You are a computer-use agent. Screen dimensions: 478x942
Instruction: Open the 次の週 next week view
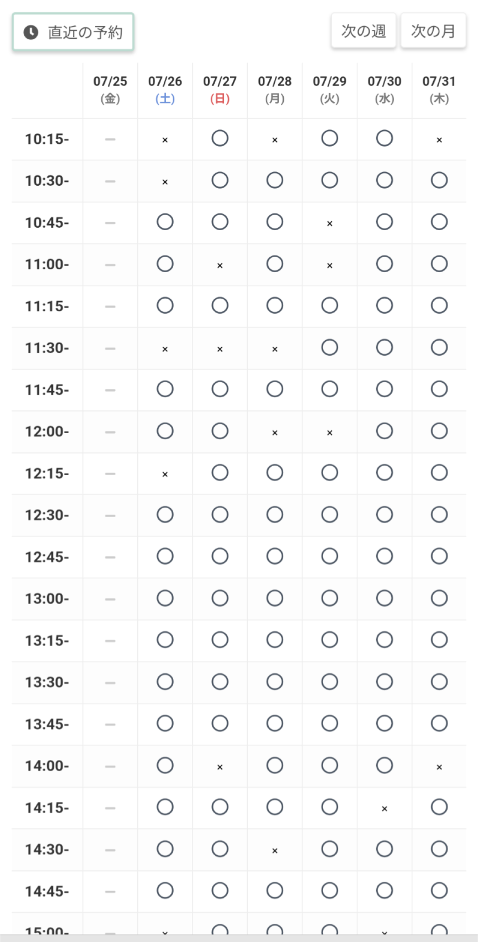(364, 31)
